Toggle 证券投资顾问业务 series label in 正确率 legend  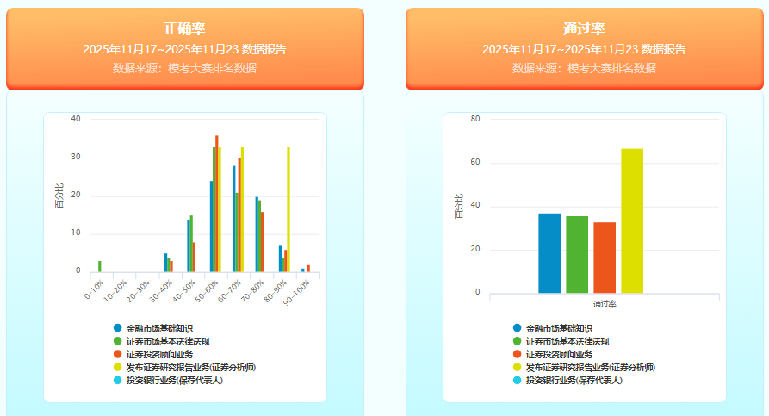coord(159,354)
